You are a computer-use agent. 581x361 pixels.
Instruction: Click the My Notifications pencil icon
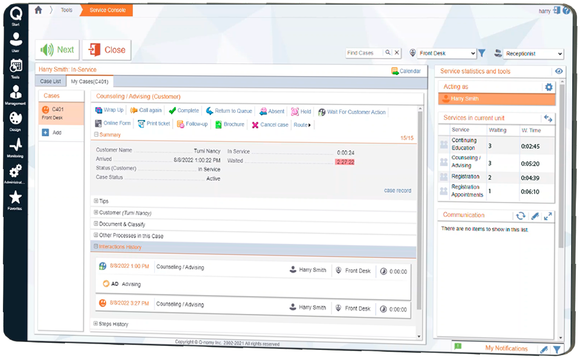pos(544,349)
